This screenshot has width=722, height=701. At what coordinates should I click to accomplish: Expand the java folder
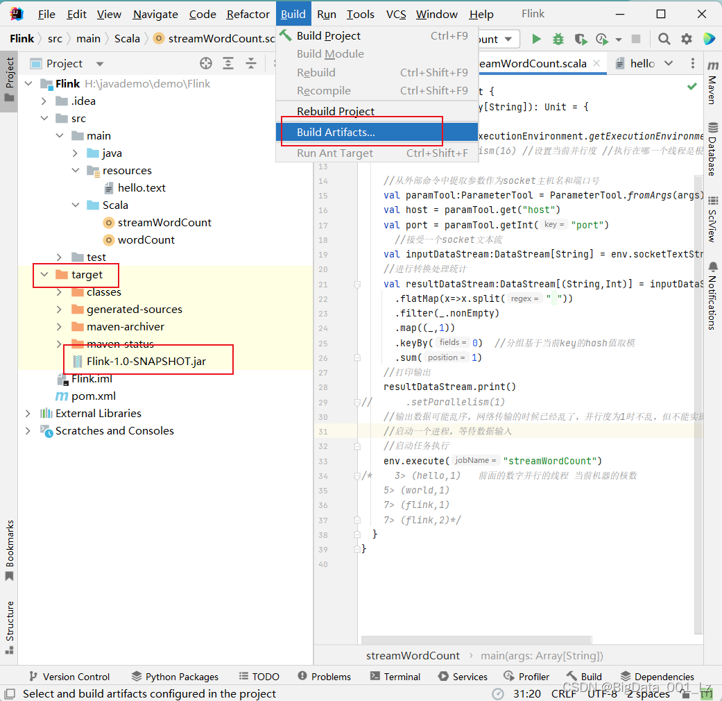pos(75,153)
